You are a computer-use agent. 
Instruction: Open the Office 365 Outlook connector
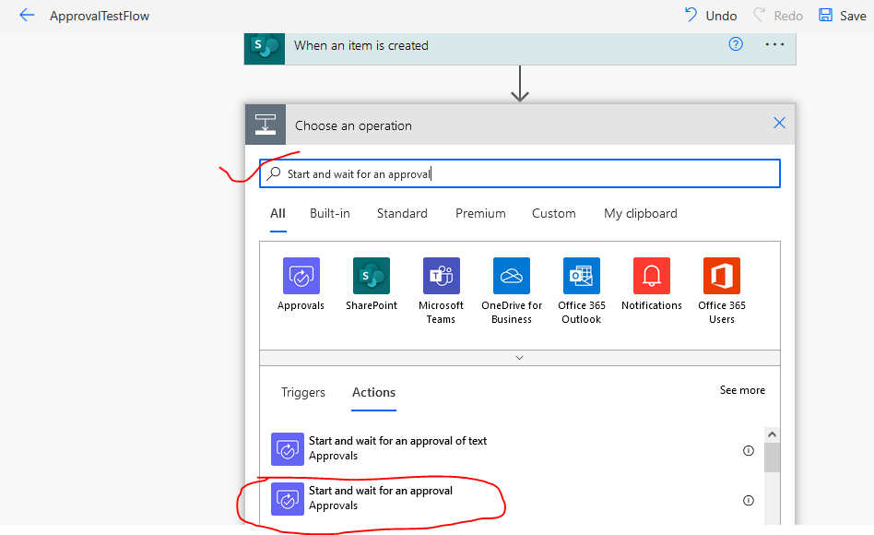point(581,276)
